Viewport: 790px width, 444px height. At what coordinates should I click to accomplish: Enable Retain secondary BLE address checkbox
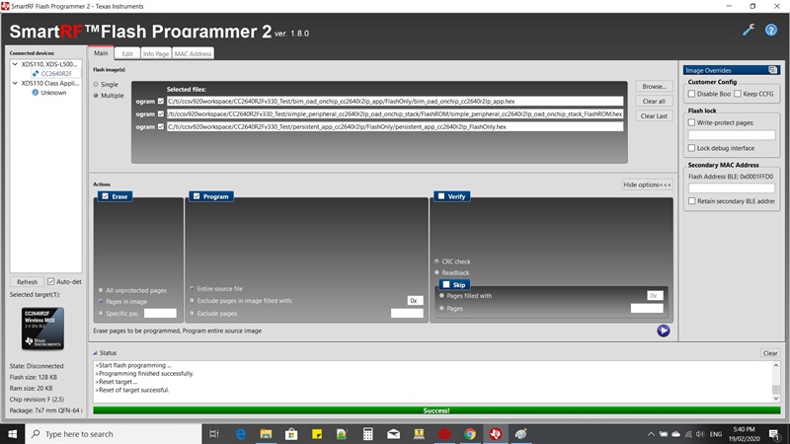pyautogui.click(x=692, y=201)
